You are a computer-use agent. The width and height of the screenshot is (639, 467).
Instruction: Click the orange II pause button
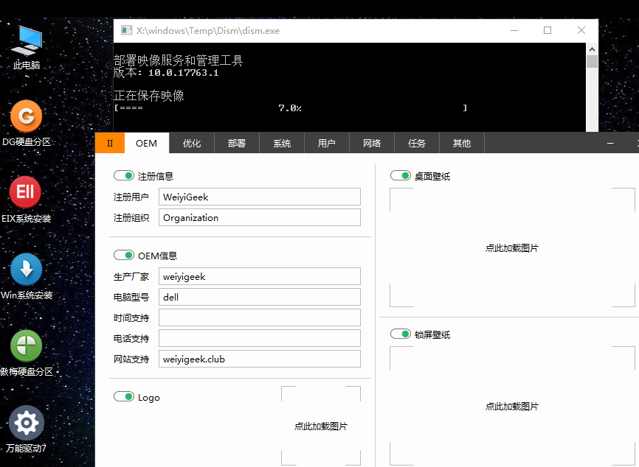(110, 143)
